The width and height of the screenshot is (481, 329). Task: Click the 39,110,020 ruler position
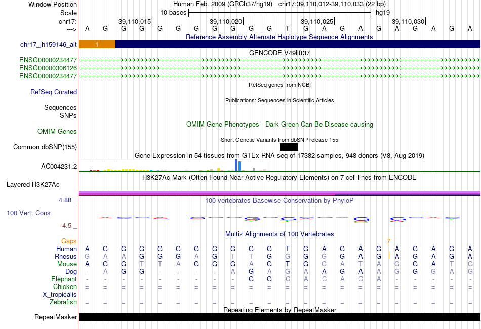click(226, 21)
